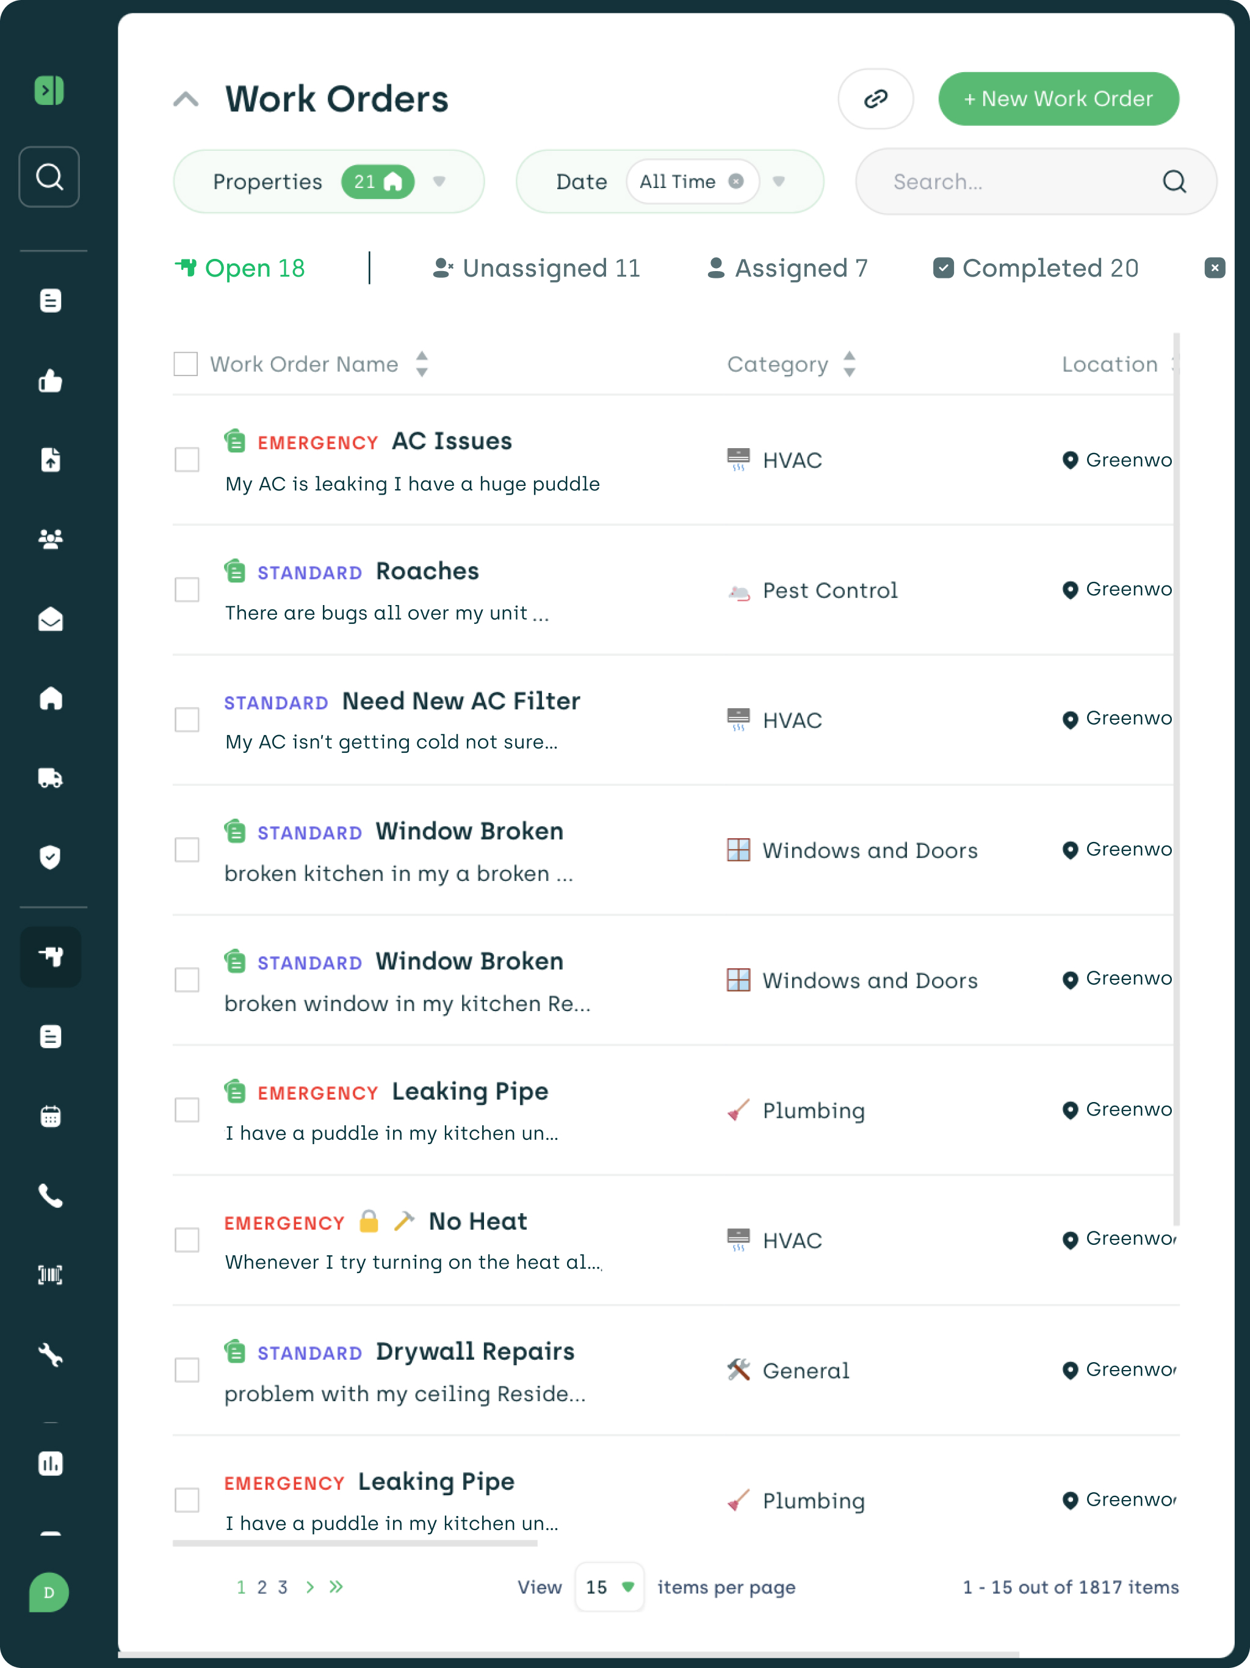The image size is (1250, 1668).
Task: Switch to the Assigned 7 tab
Action: point(787,269)
